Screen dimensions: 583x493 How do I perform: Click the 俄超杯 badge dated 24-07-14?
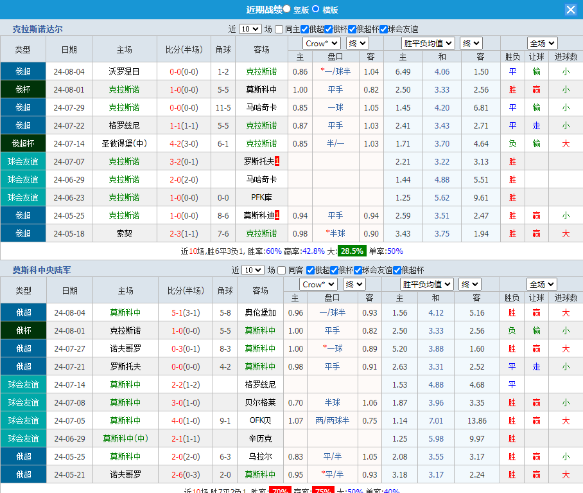point(22,143)
